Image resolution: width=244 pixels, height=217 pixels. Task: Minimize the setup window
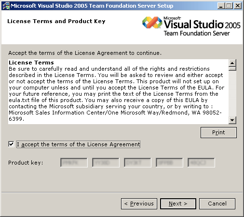tap(221, 6)
